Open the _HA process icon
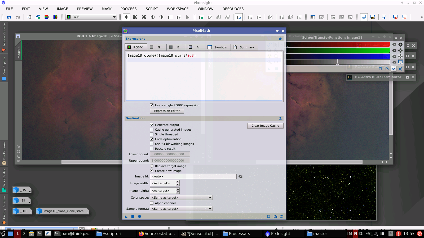This screenshot has width=424, height=238. point(22,190)
